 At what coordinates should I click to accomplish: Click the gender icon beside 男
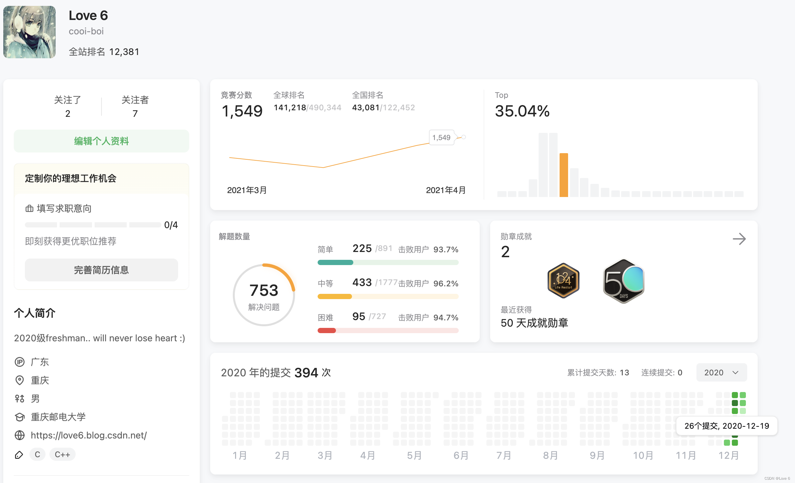pos(20,399)
